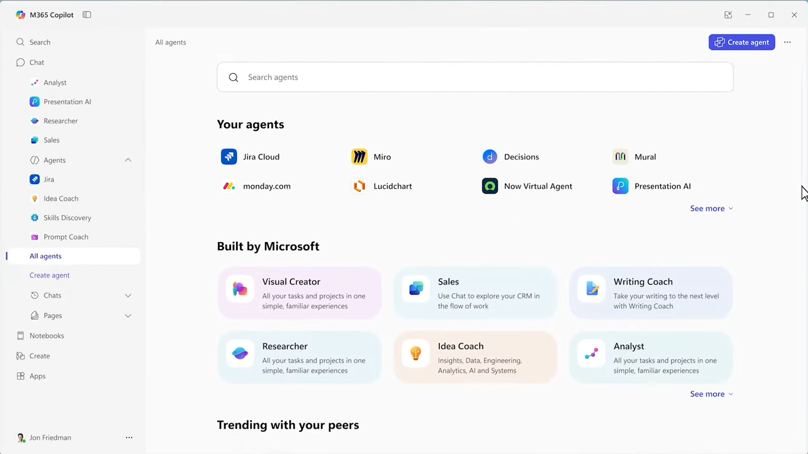Click the Search agents input field
The width and height of the screenshot is (808, 454).
click(x=475, y=77)
